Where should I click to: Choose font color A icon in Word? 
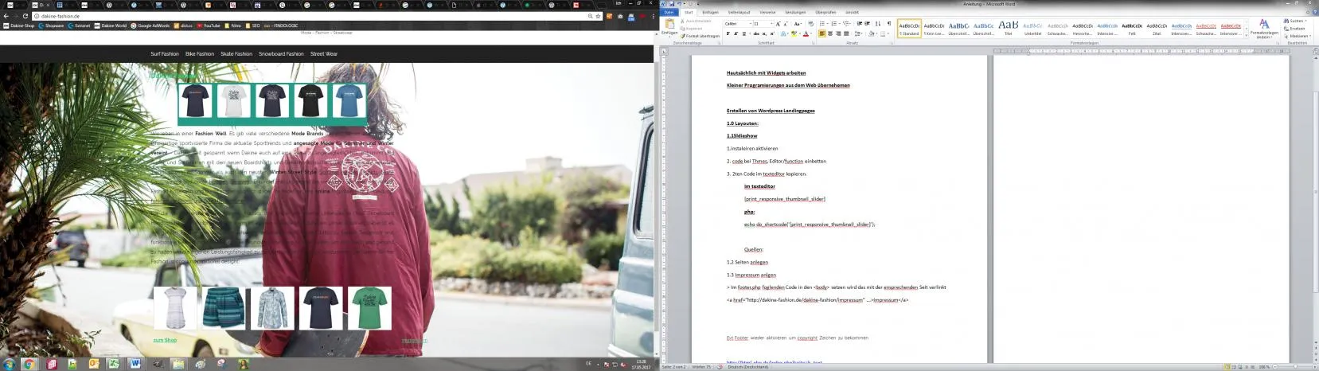(x=806, y=33)
